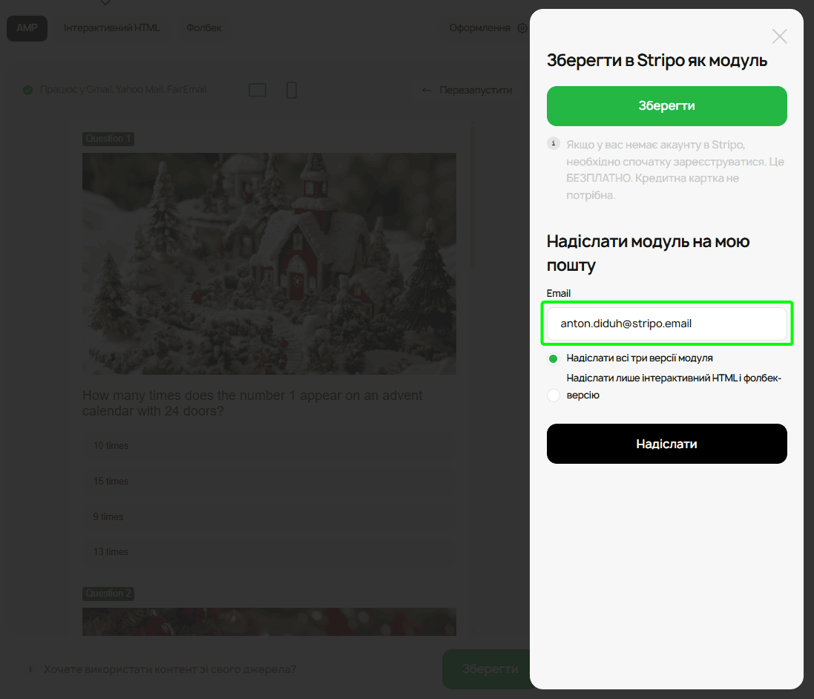Click the bottom Зберегти button behind overlay
The height and width of the screenshot is (699, 814).
pyautogui.click(x=486, y=669)
